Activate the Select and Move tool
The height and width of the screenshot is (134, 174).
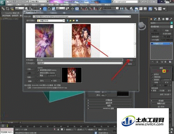[x=45, y=8]
